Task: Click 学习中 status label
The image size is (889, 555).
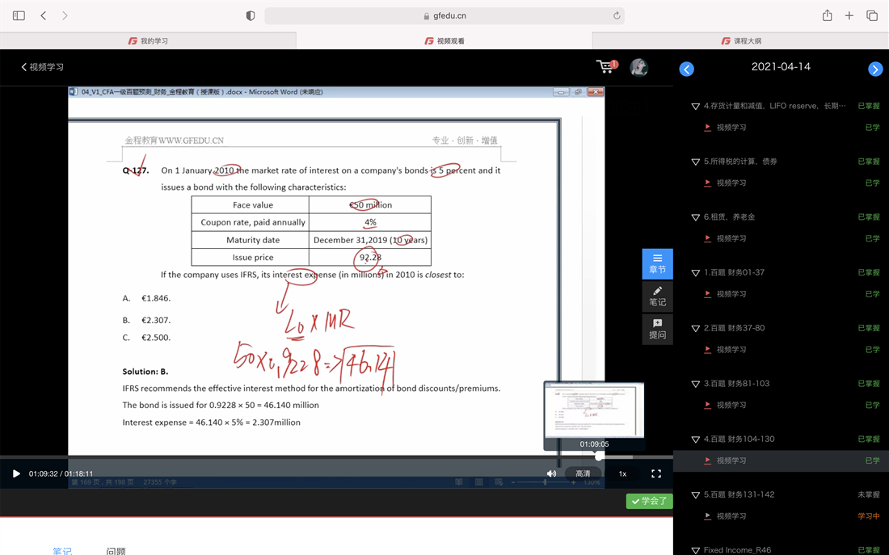Action: pos(869,516)
